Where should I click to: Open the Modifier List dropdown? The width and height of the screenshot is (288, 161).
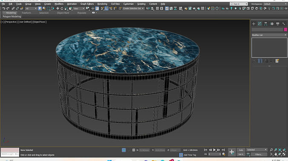[269, 35]
